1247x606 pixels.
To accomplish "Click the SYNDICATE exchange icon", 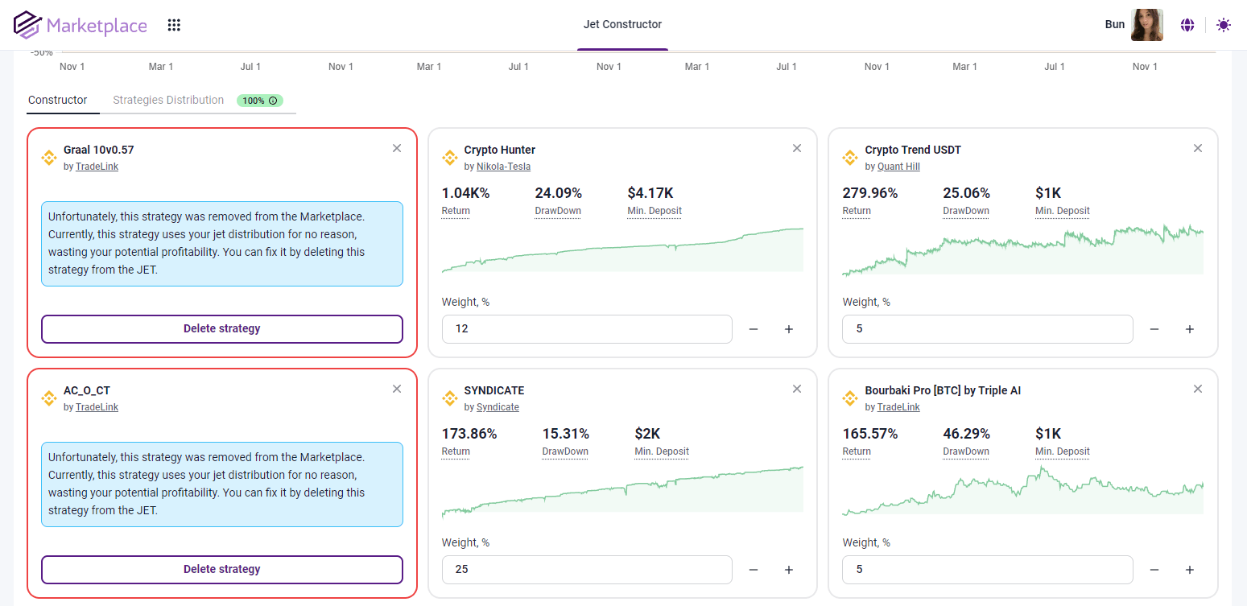I will coord(450,398).
